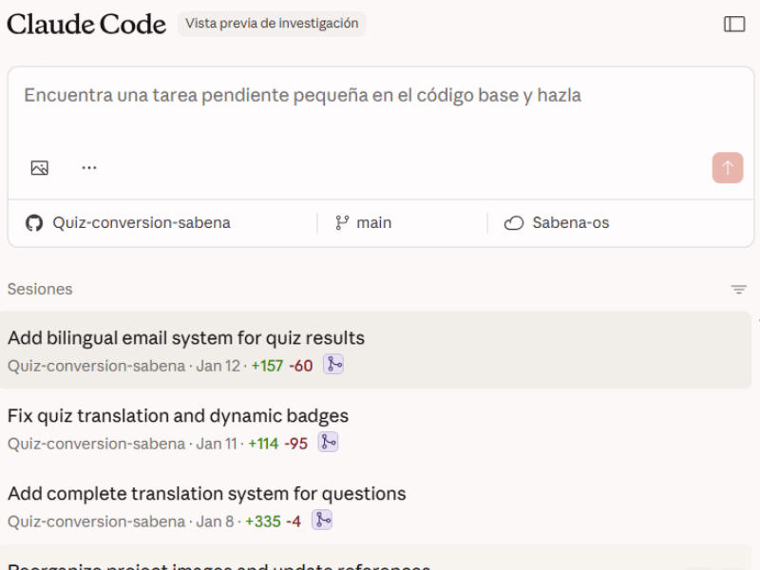Click the partially visible Reorganize project session
Screen dimensions: 760x570
click(218, 564)
